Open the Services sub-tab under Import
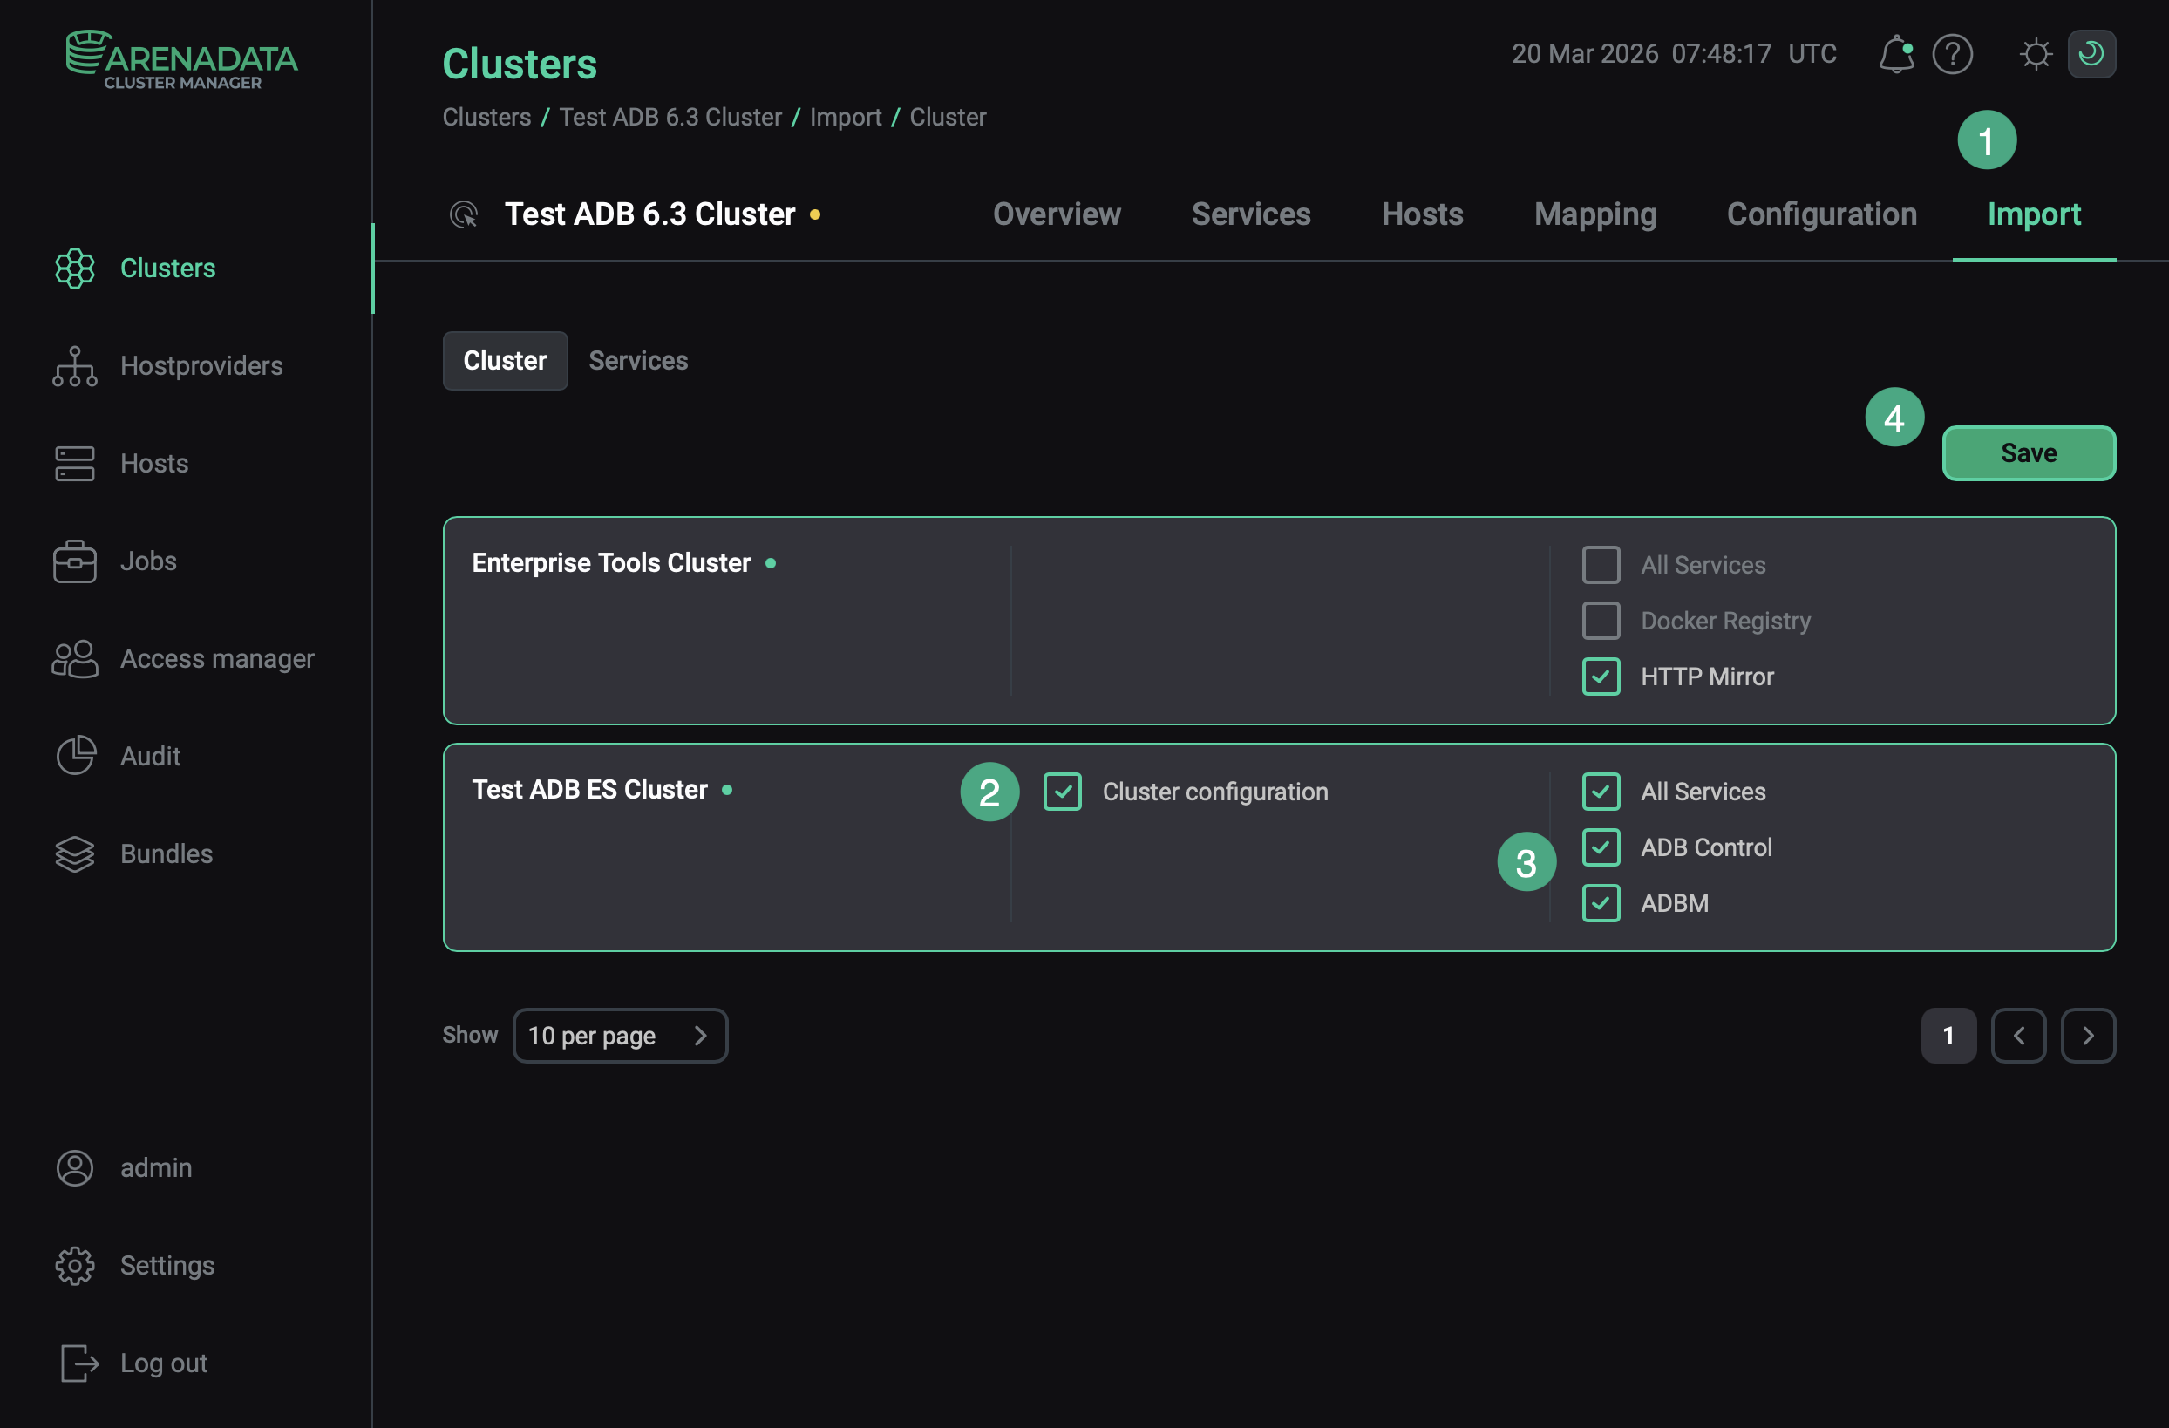 click(x=637, y=360)
